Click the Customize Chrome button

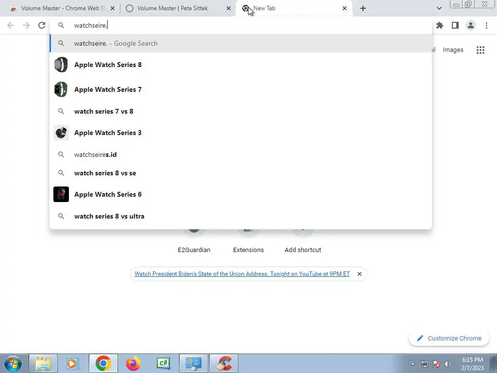coord(449,339)
